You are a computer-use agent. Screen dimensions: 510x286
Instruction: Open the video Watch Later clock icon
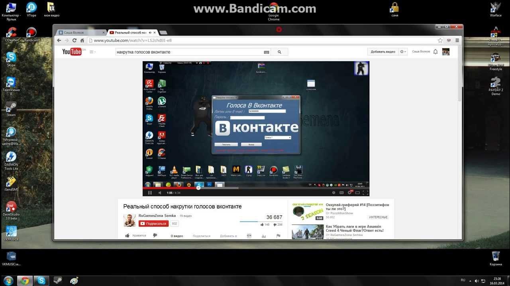click(333, 193)
